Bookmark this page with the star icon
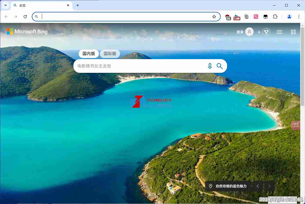The image size is (305, 204). (214, 17)
